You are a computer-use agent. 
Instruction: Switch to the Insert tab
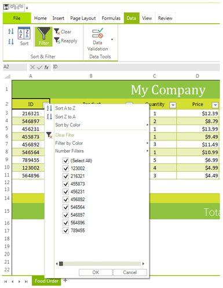(x=59, y=18)
